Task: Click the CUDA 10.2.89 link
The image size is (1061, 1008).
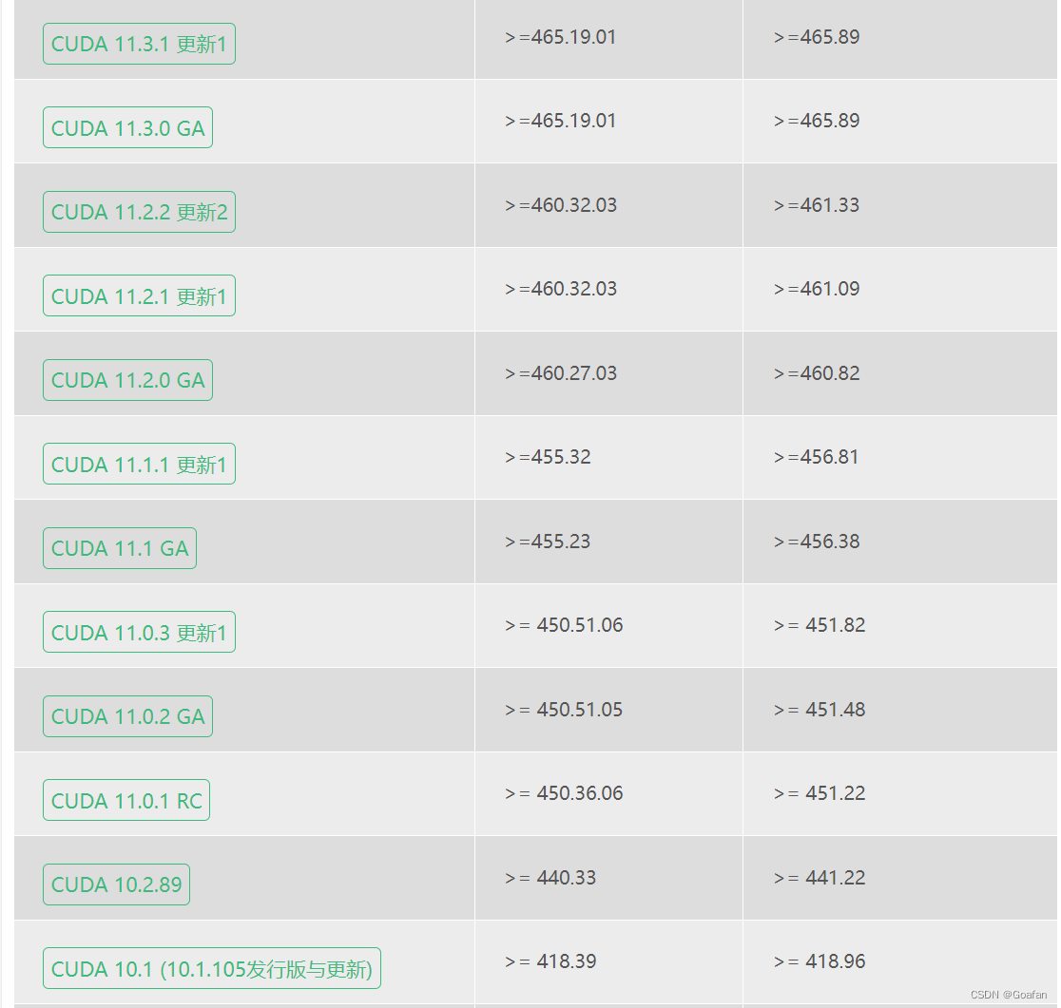Action: (x=116, y=884)
